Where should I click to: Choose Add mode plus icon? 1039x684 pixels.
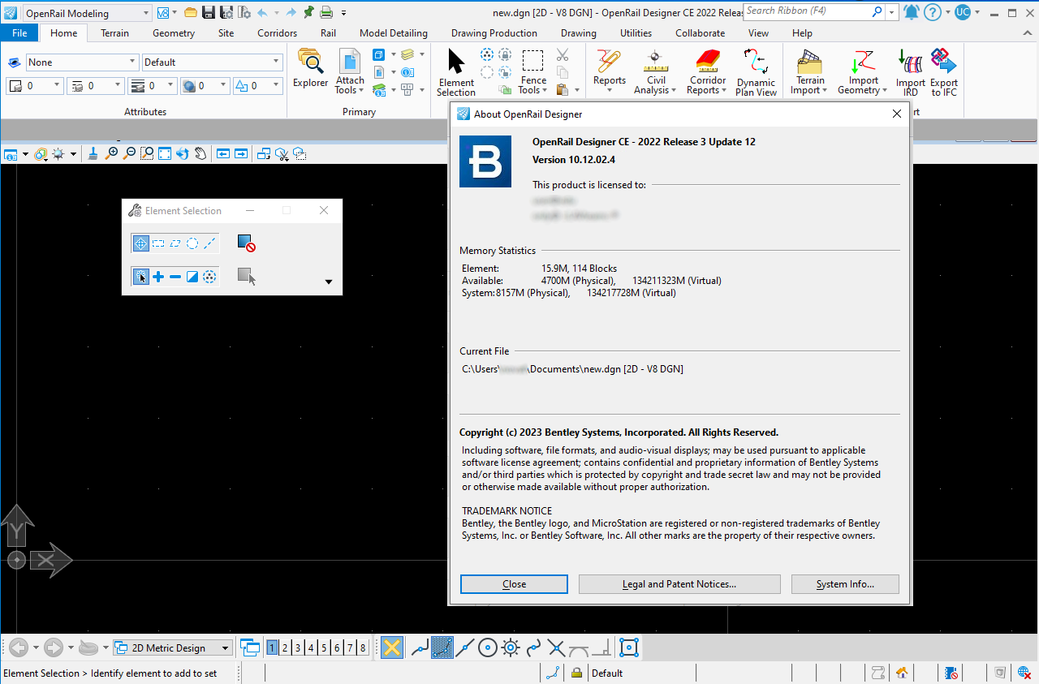(158, 277)
